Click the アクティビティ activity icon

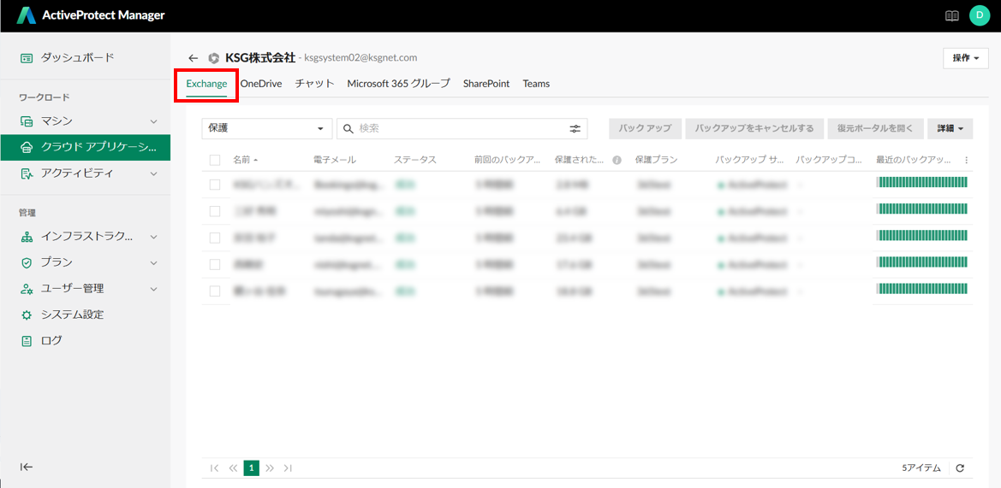coord(27,173)
